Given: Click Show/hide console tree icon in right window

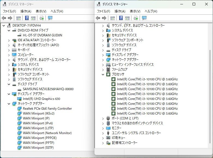Looking at the screenshot, I should pyautogui.click(x=112, y=18).
